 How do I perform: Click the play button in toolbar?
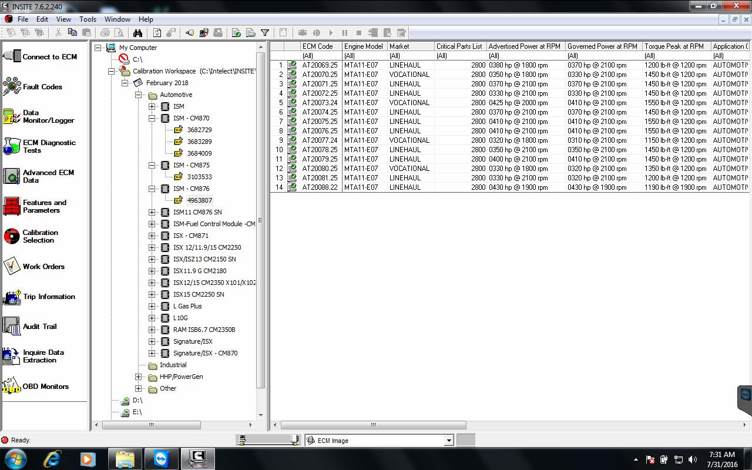pyautogui.click(x=331, y=33)
